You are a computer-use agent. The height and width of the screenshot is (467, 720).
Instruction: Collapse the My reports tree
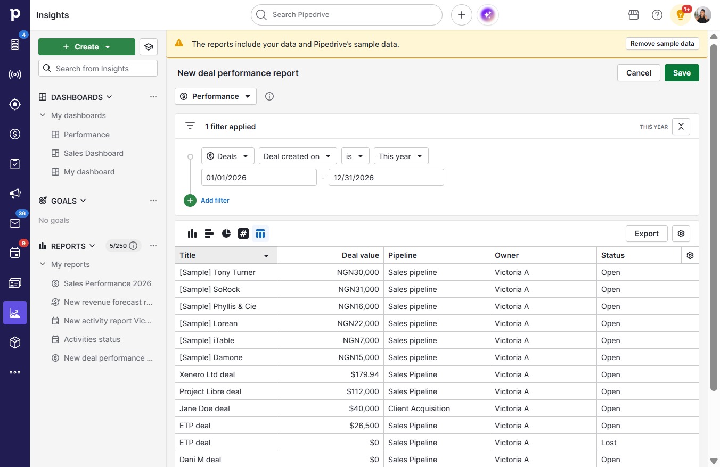coord(43,264)
